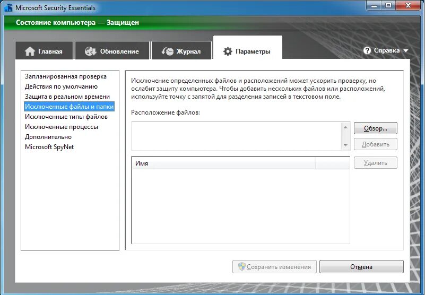Select the Параметры tab
The height and width of the screenshot is (295, 425).
pyautogui.click(x=248, y=48)
